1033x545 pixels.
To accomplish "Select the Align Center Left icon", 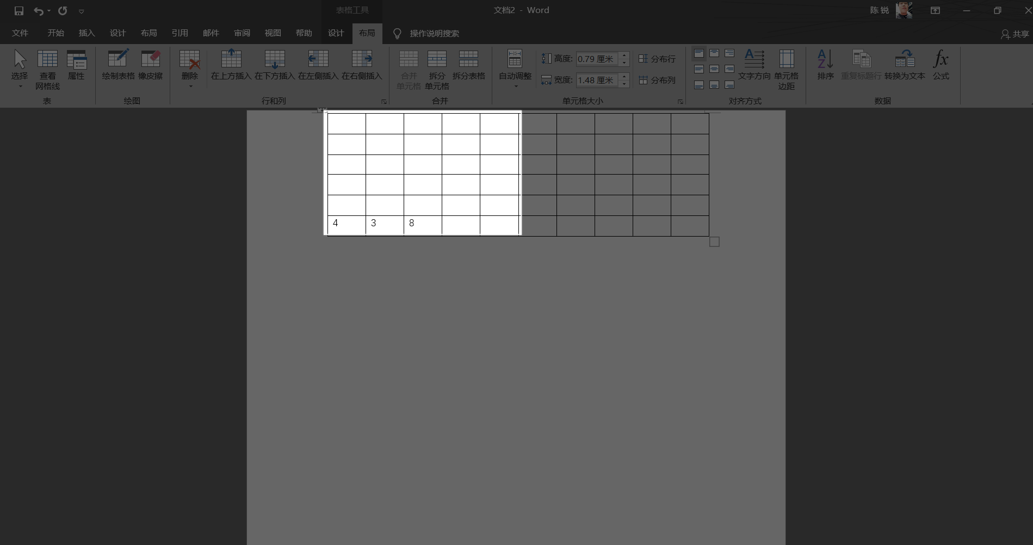I will pos(699,69).
